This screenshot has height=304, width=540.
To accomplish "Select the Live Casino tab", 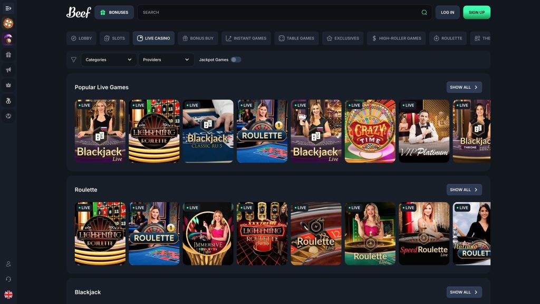I will coord(153,38).
